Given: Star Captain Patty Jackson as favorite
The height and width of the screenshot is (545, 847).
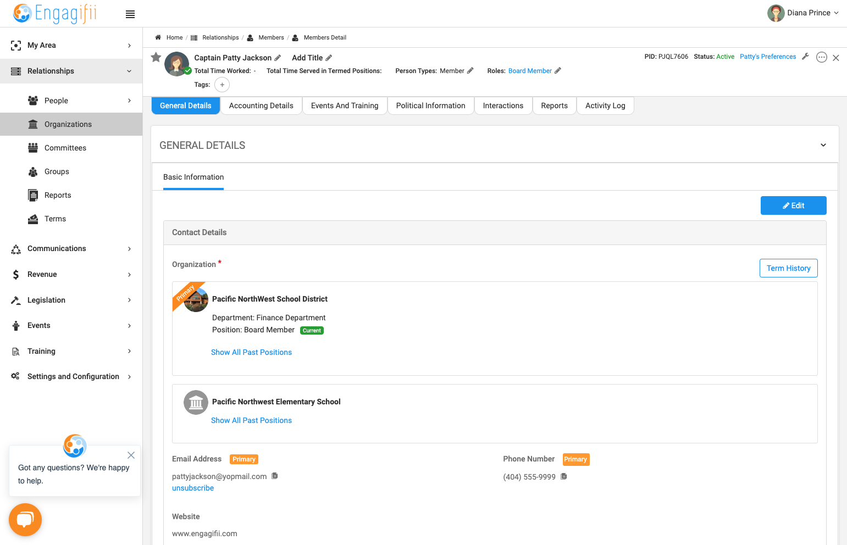Looking at the screenshot, I should tap(156, 57).
